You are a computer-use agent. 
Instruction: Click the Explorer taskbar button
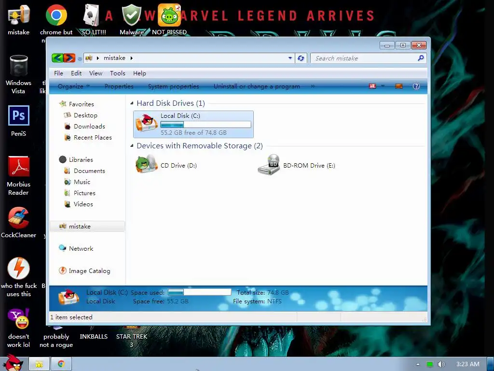(x=39, y=364)
